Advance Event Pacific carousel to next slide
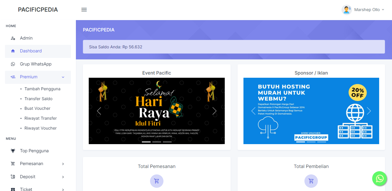The width and height of the screenshot is (392, 191). [x=215, y=111]
